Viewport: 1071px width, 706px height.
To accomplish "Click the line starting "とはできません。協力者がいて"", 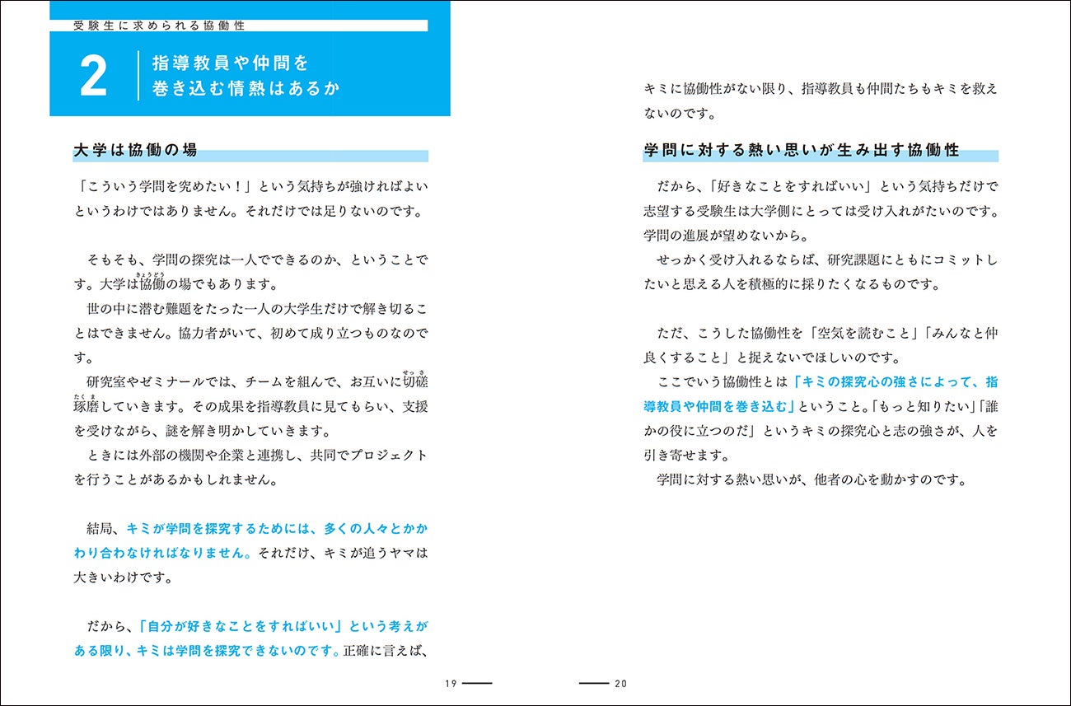I will click(x=251, y=334).
